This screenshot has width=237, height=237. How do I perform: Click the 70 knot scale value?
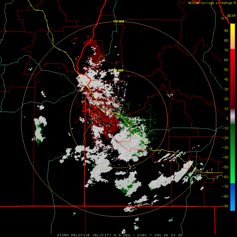pos(226,50)
